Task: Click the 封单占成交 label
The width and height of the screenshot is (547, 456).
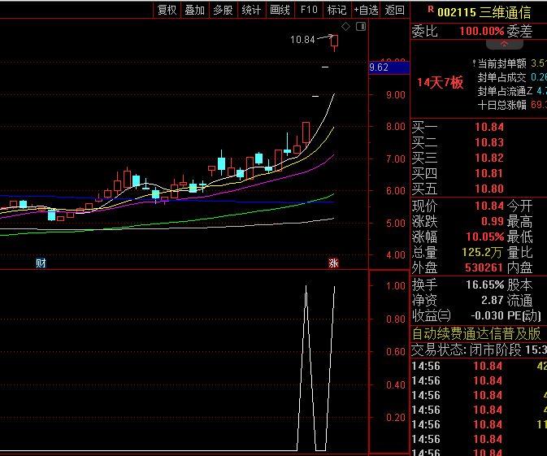Action: click(502, 77)
